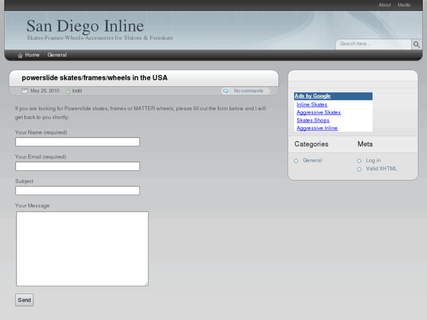Viewport: 427px width, 320px height.
Task: Open the powerslide skates/frames/wheels post title
Action: pyautogui.click(x=95, y=78)
